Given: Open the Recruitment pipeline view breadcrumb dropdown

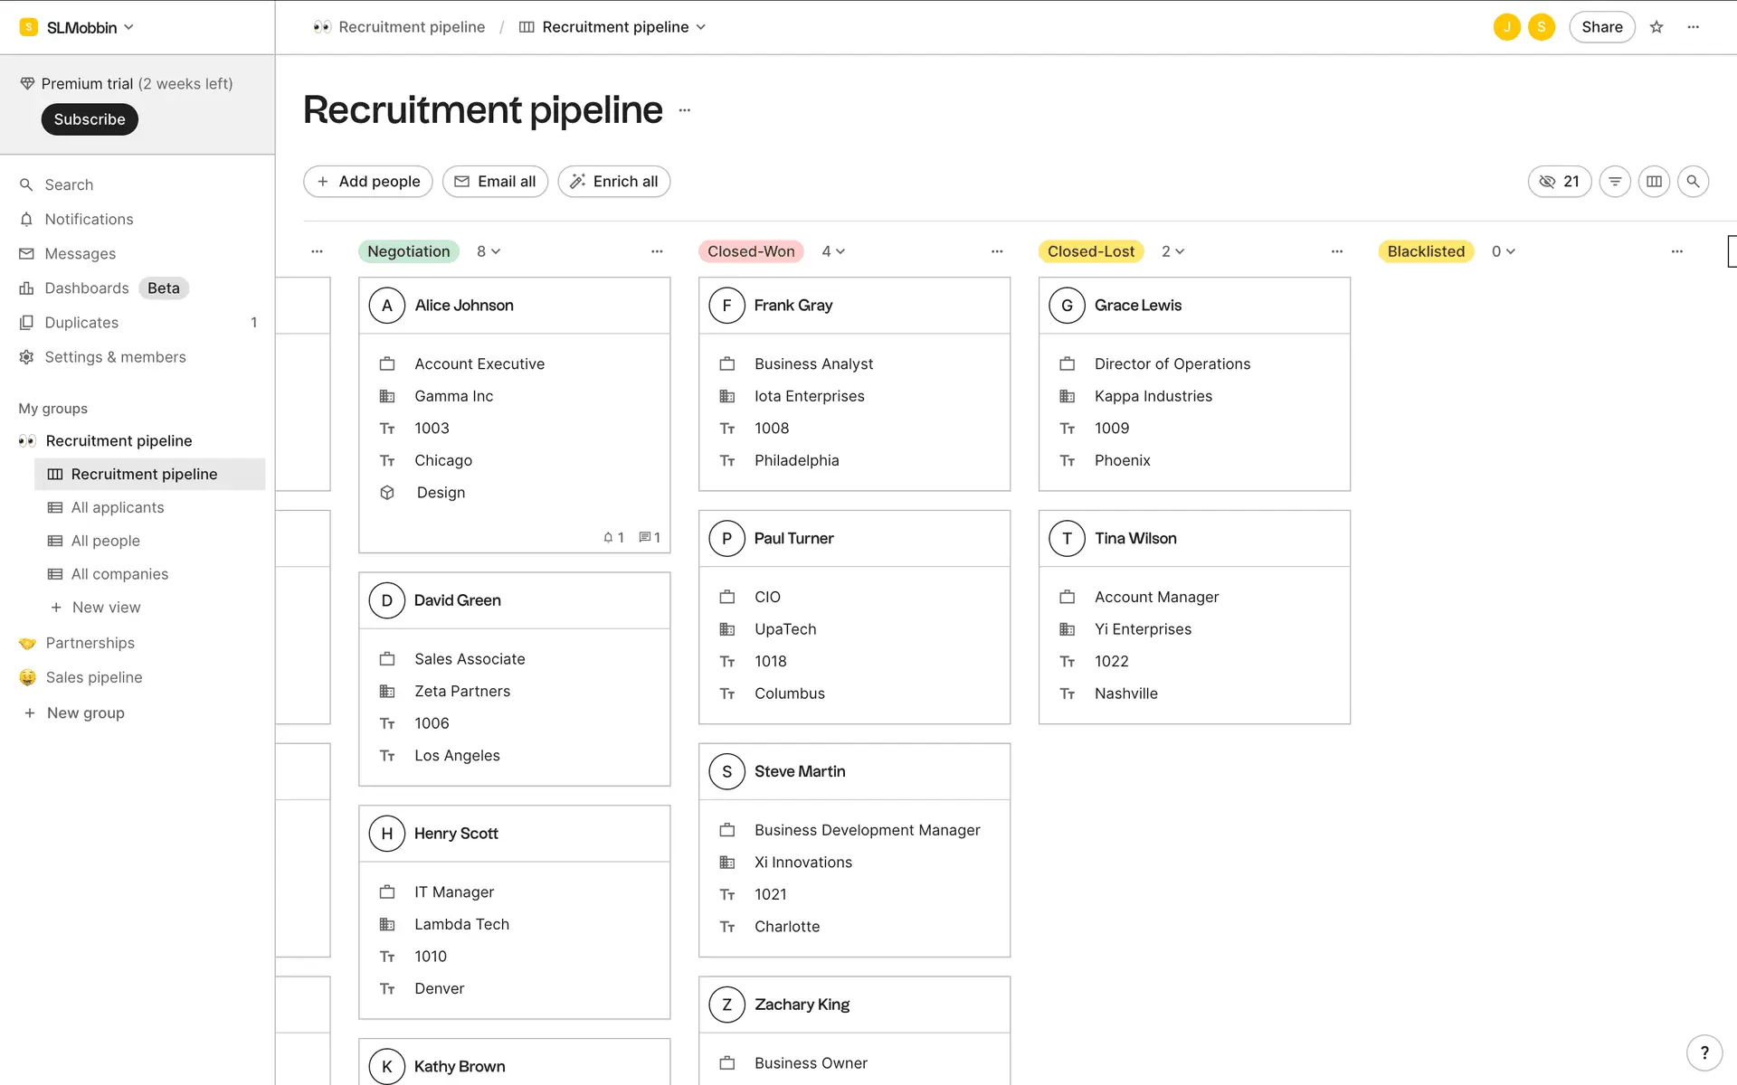Looking at the screenshot, I should [x=614, y=27].
